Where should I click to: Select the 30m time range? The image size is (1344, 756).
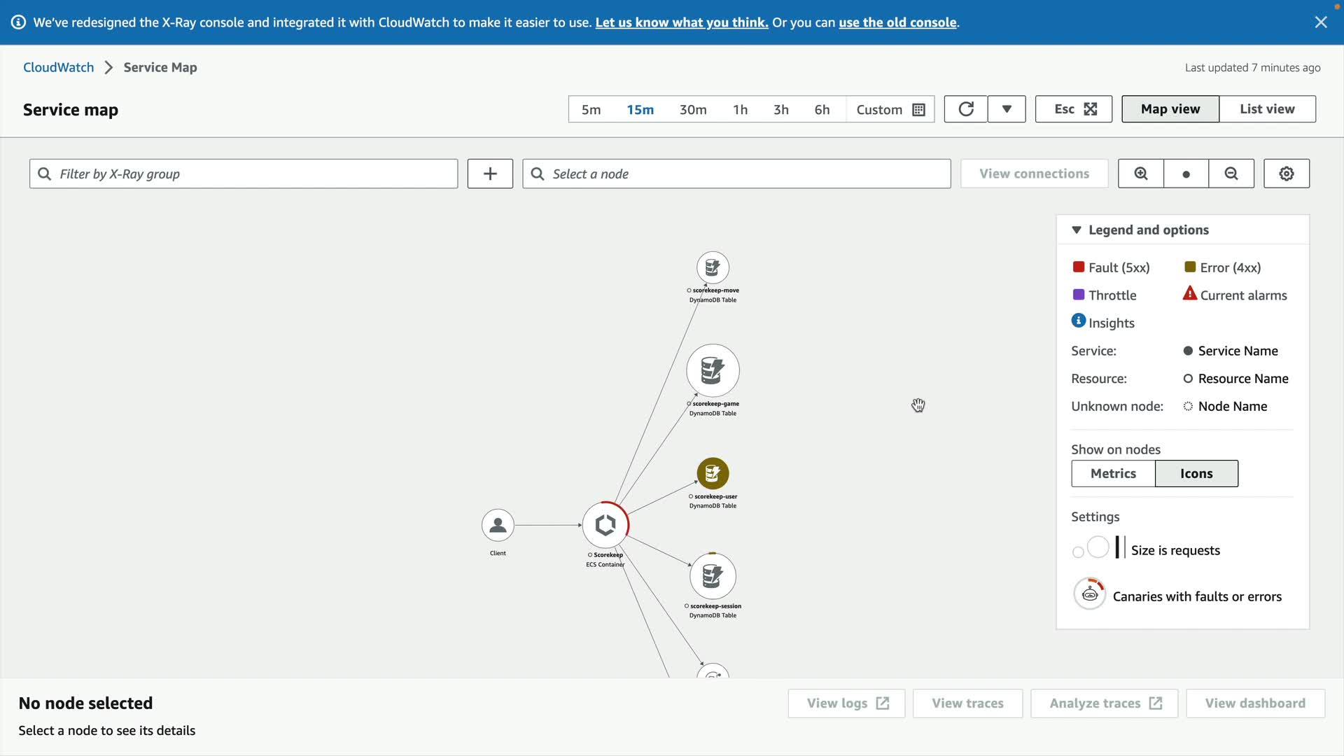692,110
